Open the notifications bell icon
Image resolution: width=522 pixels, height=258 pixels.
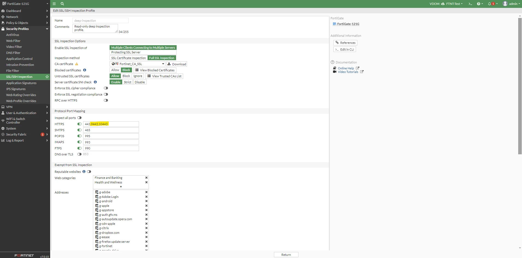(x=490, y=4)
